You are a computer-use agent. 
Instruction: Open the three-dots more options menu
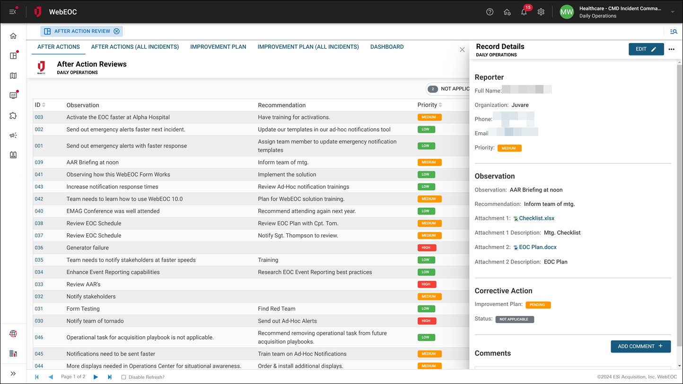point(671,49)
